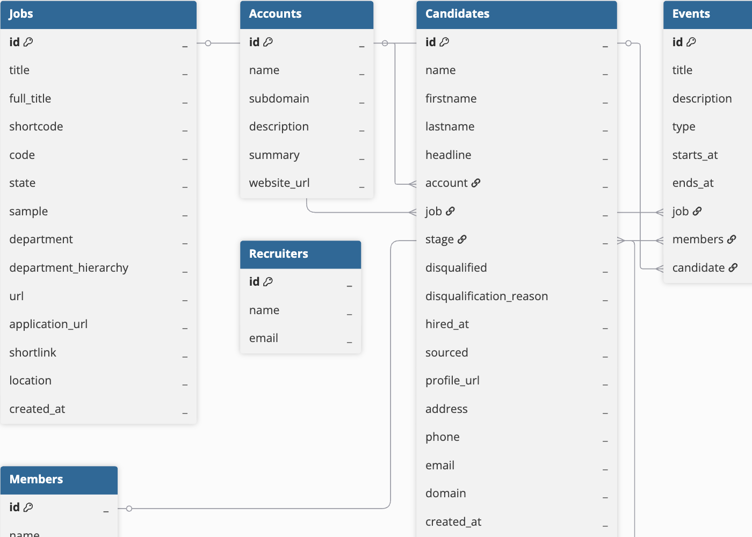Click the key icon next to Members id
This screenshot has height=537, width=752.
[27, 506]
